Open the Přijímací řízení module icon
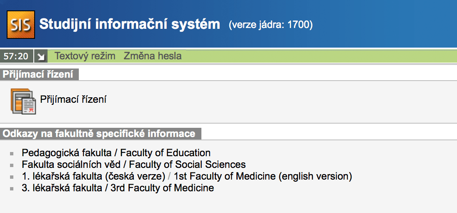Image resolution: width=457 pixels, height=213 pixels. (x=23, y=101)
